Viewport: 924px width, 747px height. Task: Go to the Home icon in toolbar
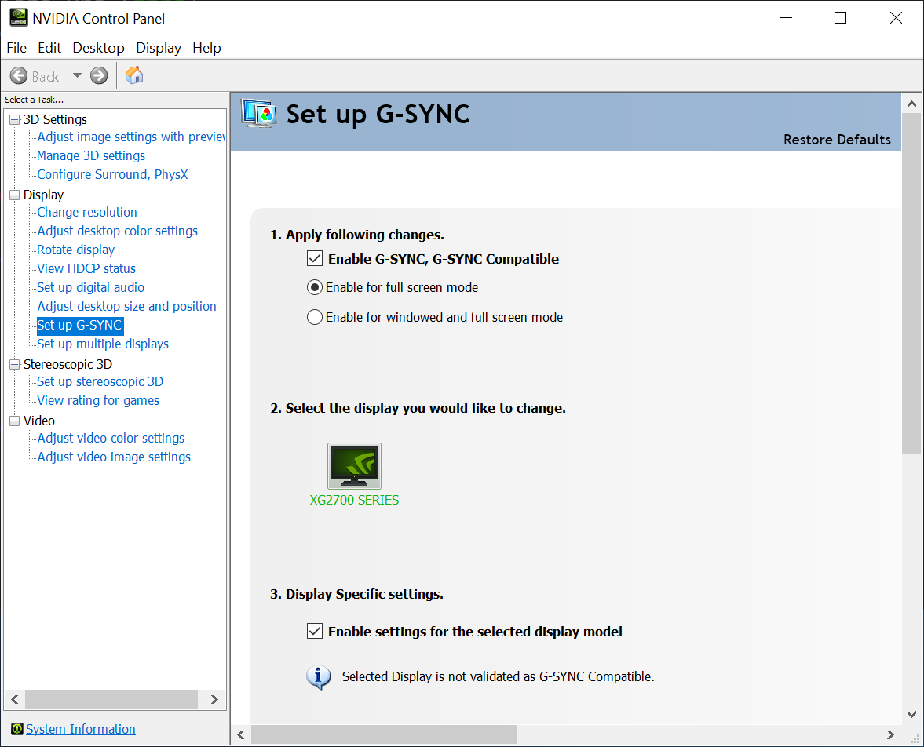pyautogui.click(x=134, y=75)
